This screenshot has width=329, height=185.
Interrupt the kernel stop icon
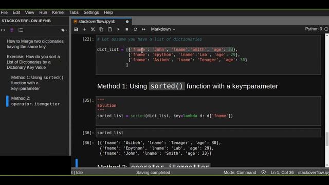(x=127, y=29)
